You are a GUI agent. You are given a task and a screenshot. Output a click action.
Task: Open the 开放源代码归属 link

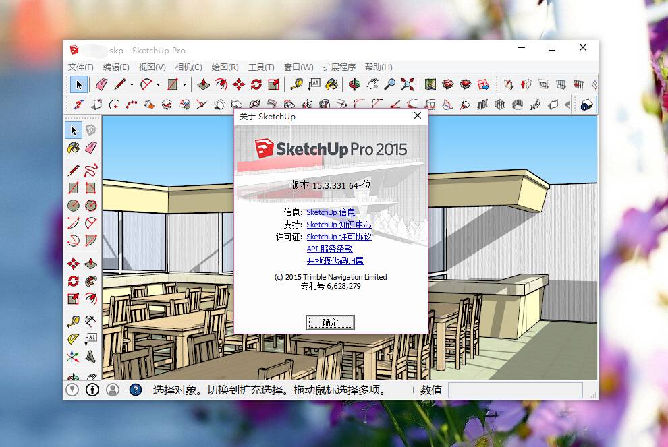335,260
